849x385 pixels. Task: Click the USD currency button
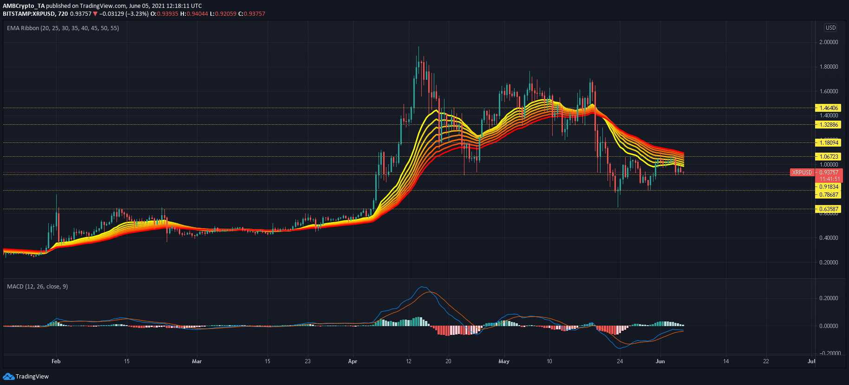click(x=830, y=28)
